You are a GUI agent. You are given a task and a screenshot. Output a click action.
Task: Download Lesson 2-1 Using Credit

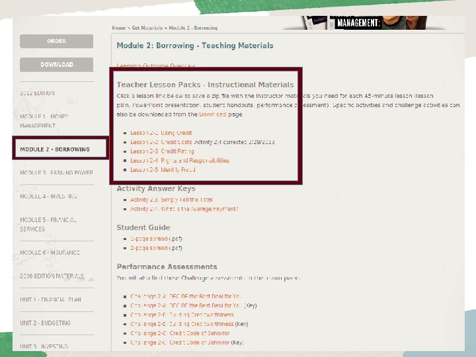click(161, 133)
